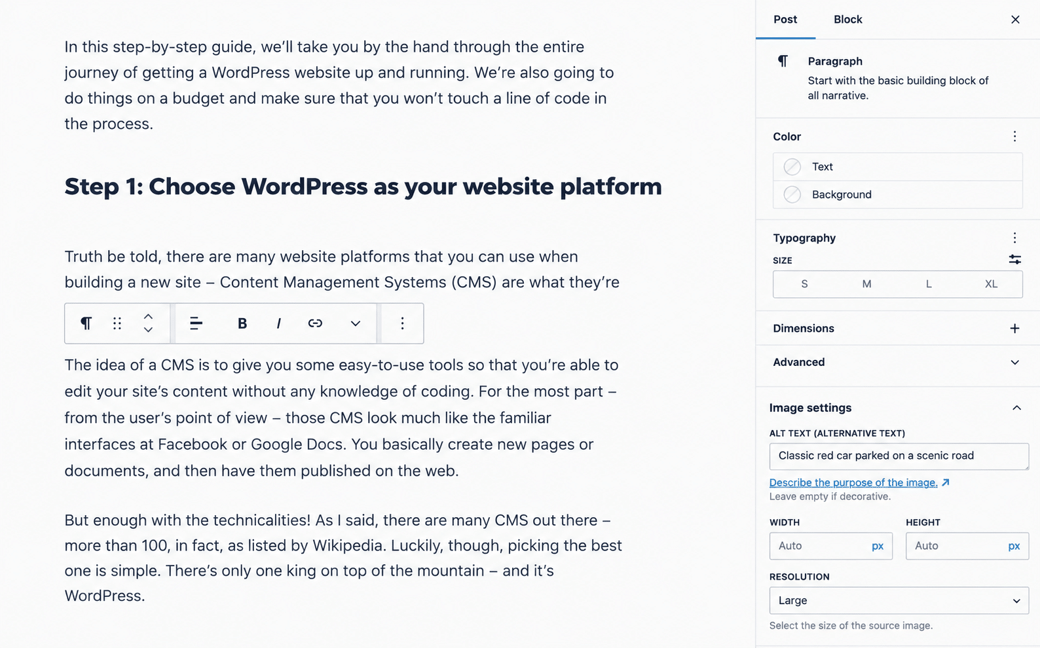Viewport: 1040px width, 648px height.
Task: Move block down with the down arrow
Action: click(x=148, y=330)
